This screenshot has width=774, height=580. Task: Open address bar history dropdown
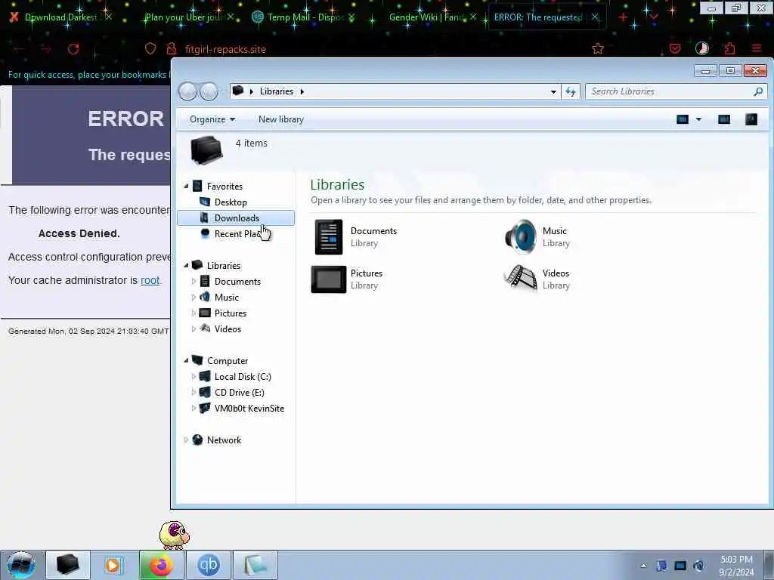click(x=553, y=91)
